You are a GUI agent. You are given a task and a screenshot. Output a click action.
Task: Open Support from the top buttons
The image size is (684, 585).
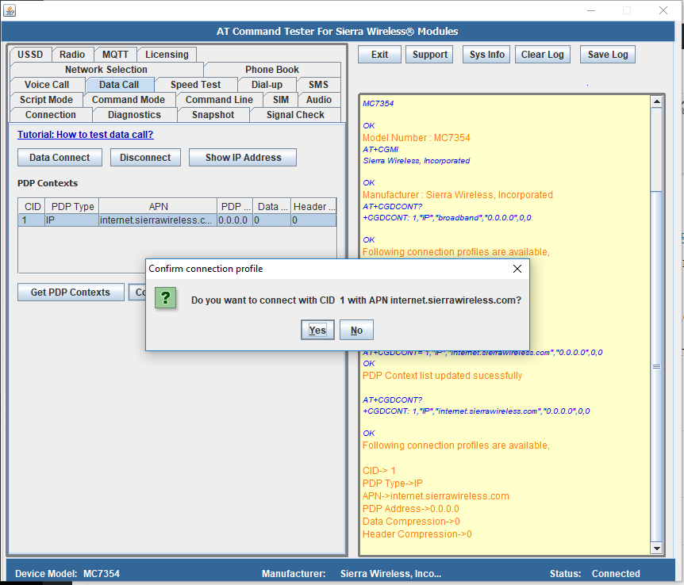pyautogui.click(x=429, y=55)
